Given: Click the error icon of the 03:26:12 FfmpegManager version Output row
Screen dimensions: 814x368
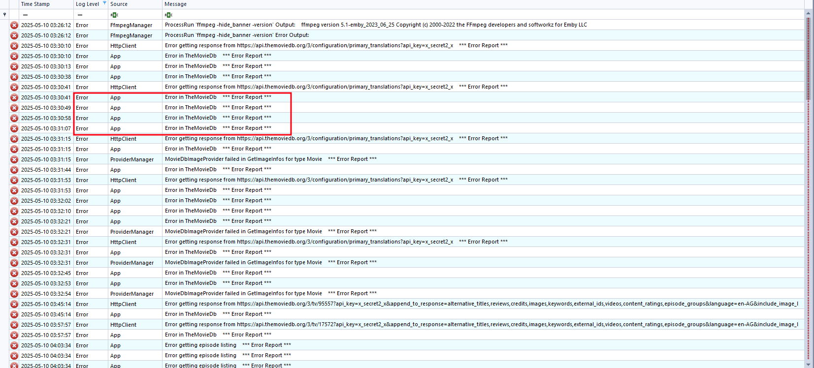Looking at the screenshot, I should click(x=14, y=25).
